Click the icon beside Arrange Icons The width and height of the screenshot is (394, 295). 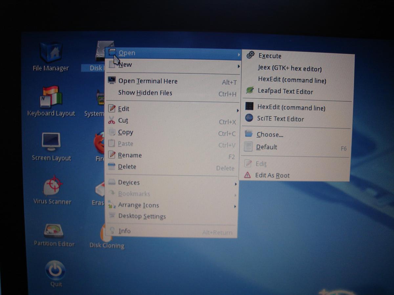(x=112, y=205)
